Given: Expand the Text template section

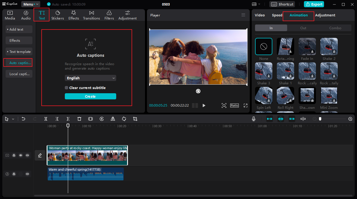Looking at the screenshot, I should [19, 51].
